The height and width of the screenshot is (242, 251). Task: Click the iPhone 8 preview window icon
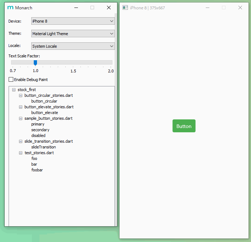tap(125, 8)
